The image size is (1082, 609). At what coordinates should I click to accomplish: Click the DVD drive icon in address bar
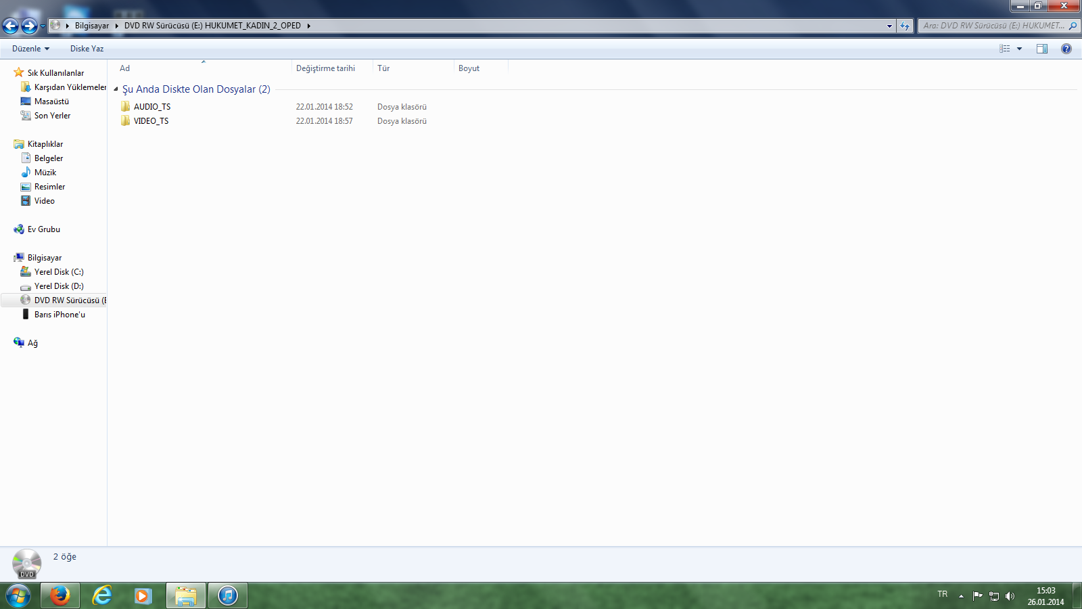pos(55,26)
